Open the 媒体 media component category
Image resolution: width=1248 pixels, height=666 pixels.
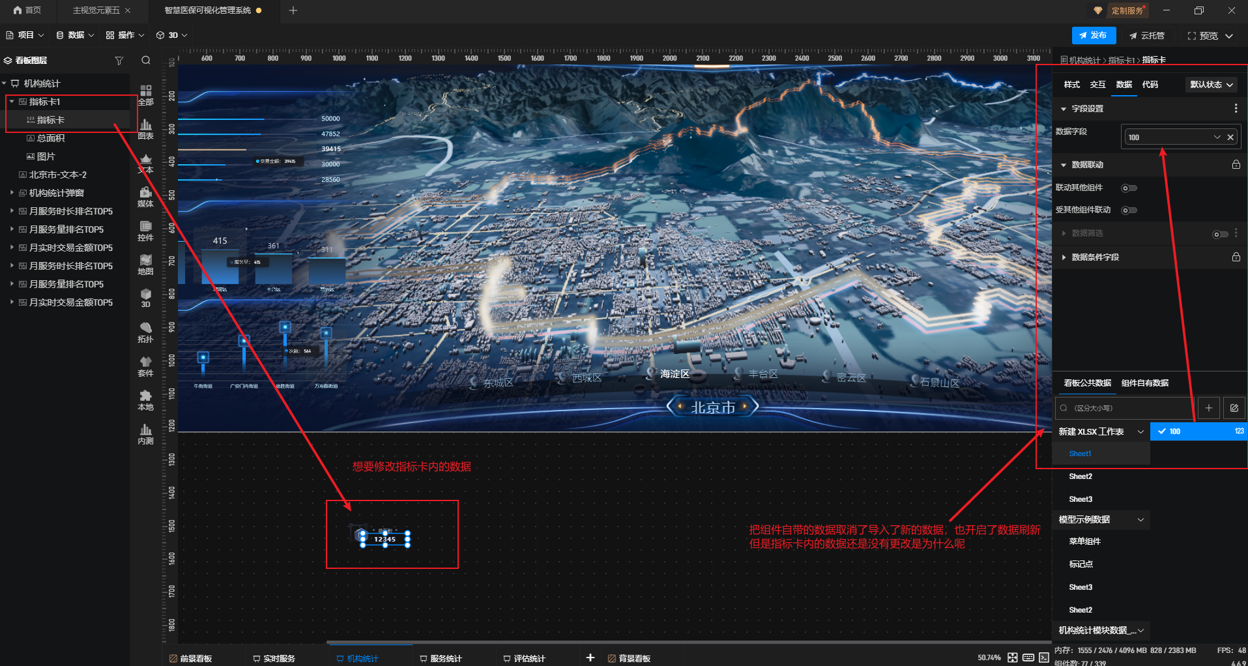coord(145,196)
